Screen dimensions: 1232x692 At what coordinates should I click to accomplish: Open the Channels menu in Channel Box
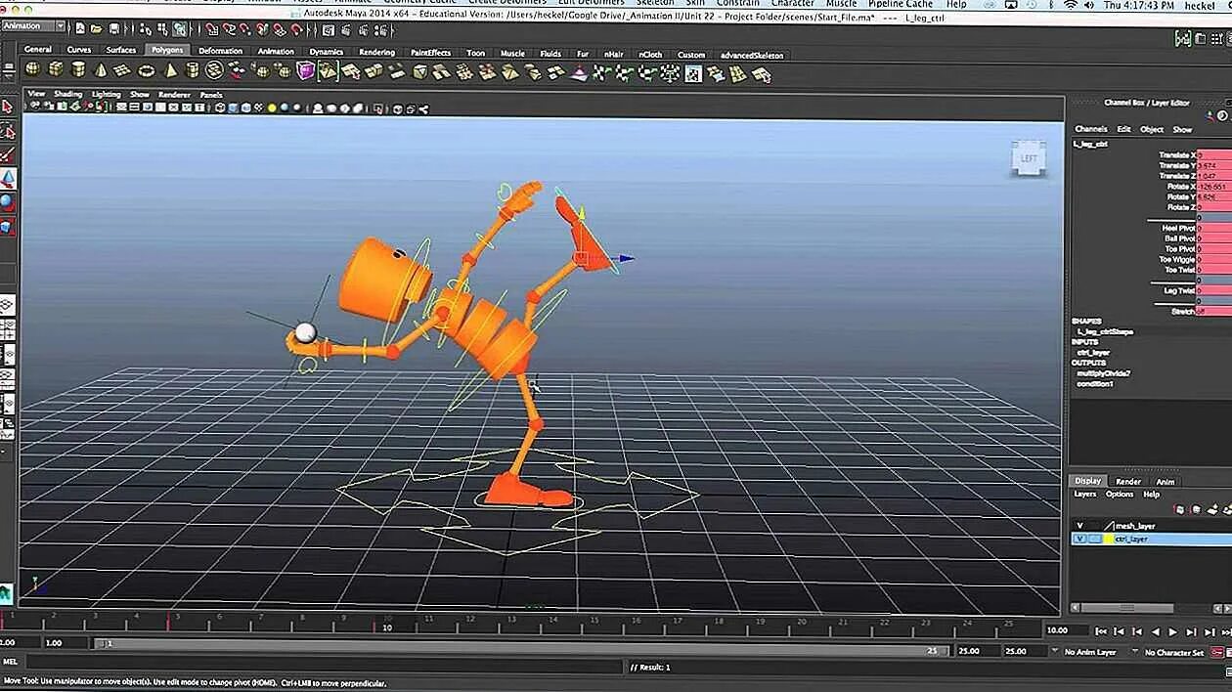point(1091,129)
